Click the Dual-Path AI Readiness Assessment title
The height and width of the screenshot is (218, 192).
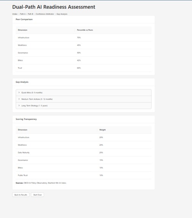[x=54, y=7]
